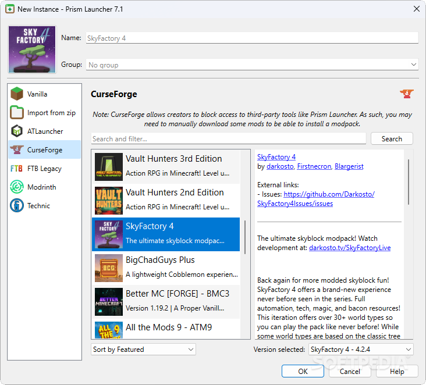Open the FTB Legacy page

click(45, 168)
